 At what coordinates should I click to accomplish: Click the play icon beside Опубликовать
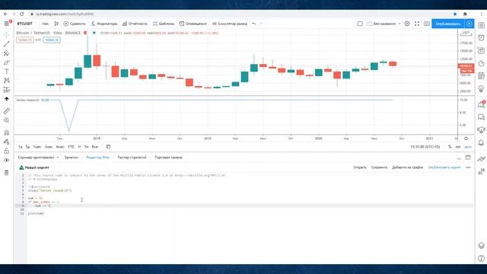pyautogui.click(x=469, y=24)
